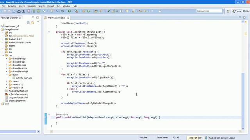Collapse the layout folder

pos(7,75)
